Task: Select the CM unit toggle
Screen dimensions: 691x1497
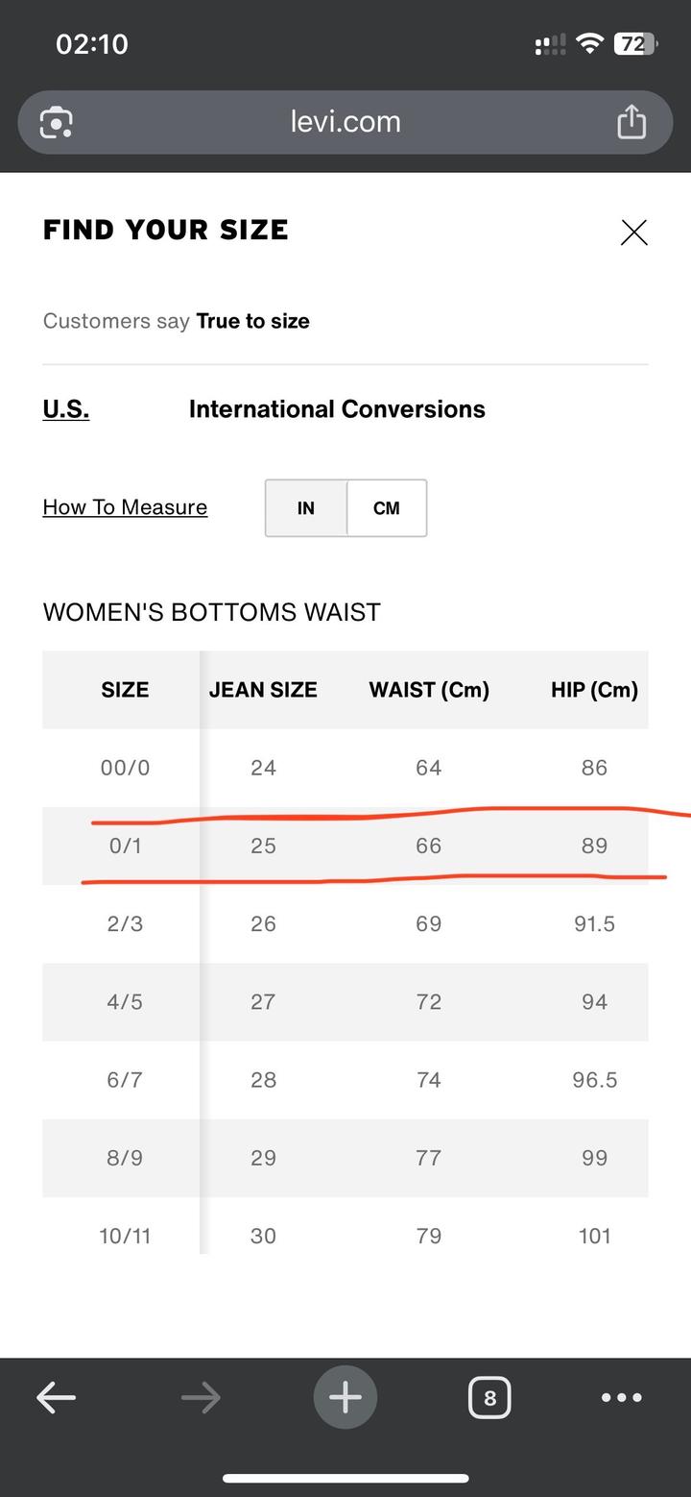Action: (387, 508)
